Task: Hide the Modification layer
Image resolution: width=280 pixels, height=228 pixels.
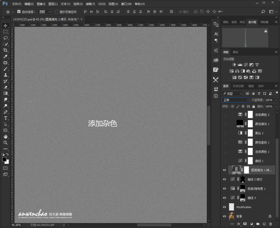Action: [x=224, y=207]
